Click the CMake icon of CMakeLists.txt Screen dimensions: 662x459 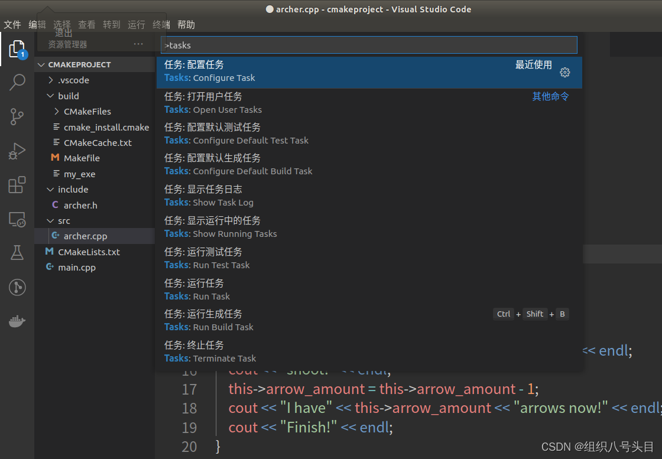point(50,252)
